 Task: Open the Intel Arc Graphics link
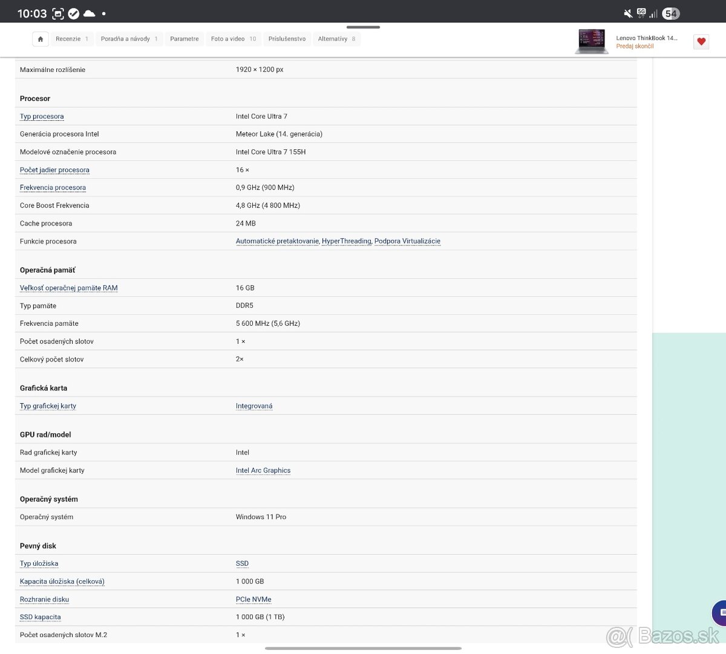click(263, 470)
